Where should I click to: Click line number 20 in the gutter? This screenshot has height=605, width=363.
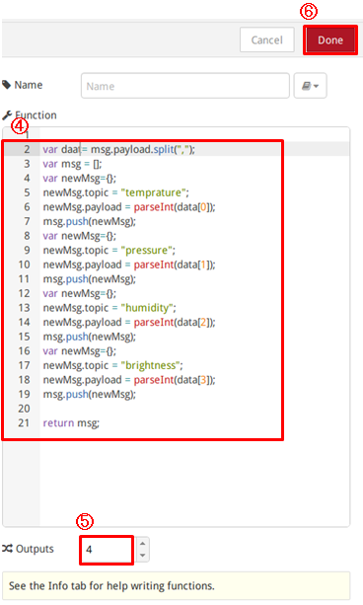(x=24, y=409)
